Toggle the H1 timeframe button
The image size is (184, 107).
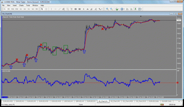tap(21, 9)
